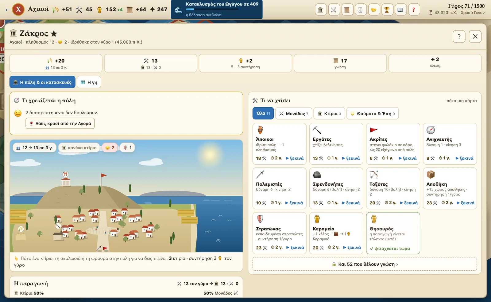Image resolution: width=491 pixels, height=302 pixels.
Task: Open the open book encyclopedia icon
Action: pos(400,10)
